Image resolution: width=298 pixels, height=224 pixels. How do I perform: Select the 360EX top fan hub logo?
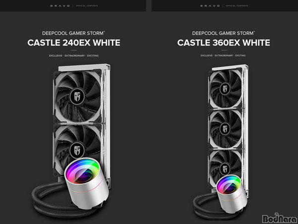pos(225,89)
